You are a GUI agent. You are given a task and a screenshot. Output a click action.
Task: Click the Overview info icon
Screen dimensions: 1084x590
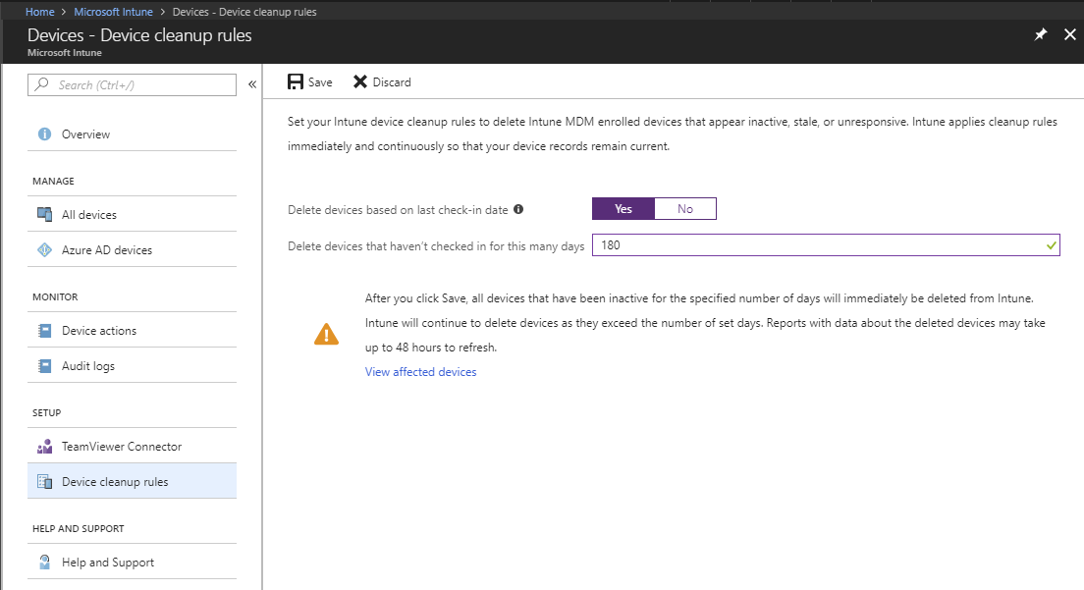coord(44,134)
